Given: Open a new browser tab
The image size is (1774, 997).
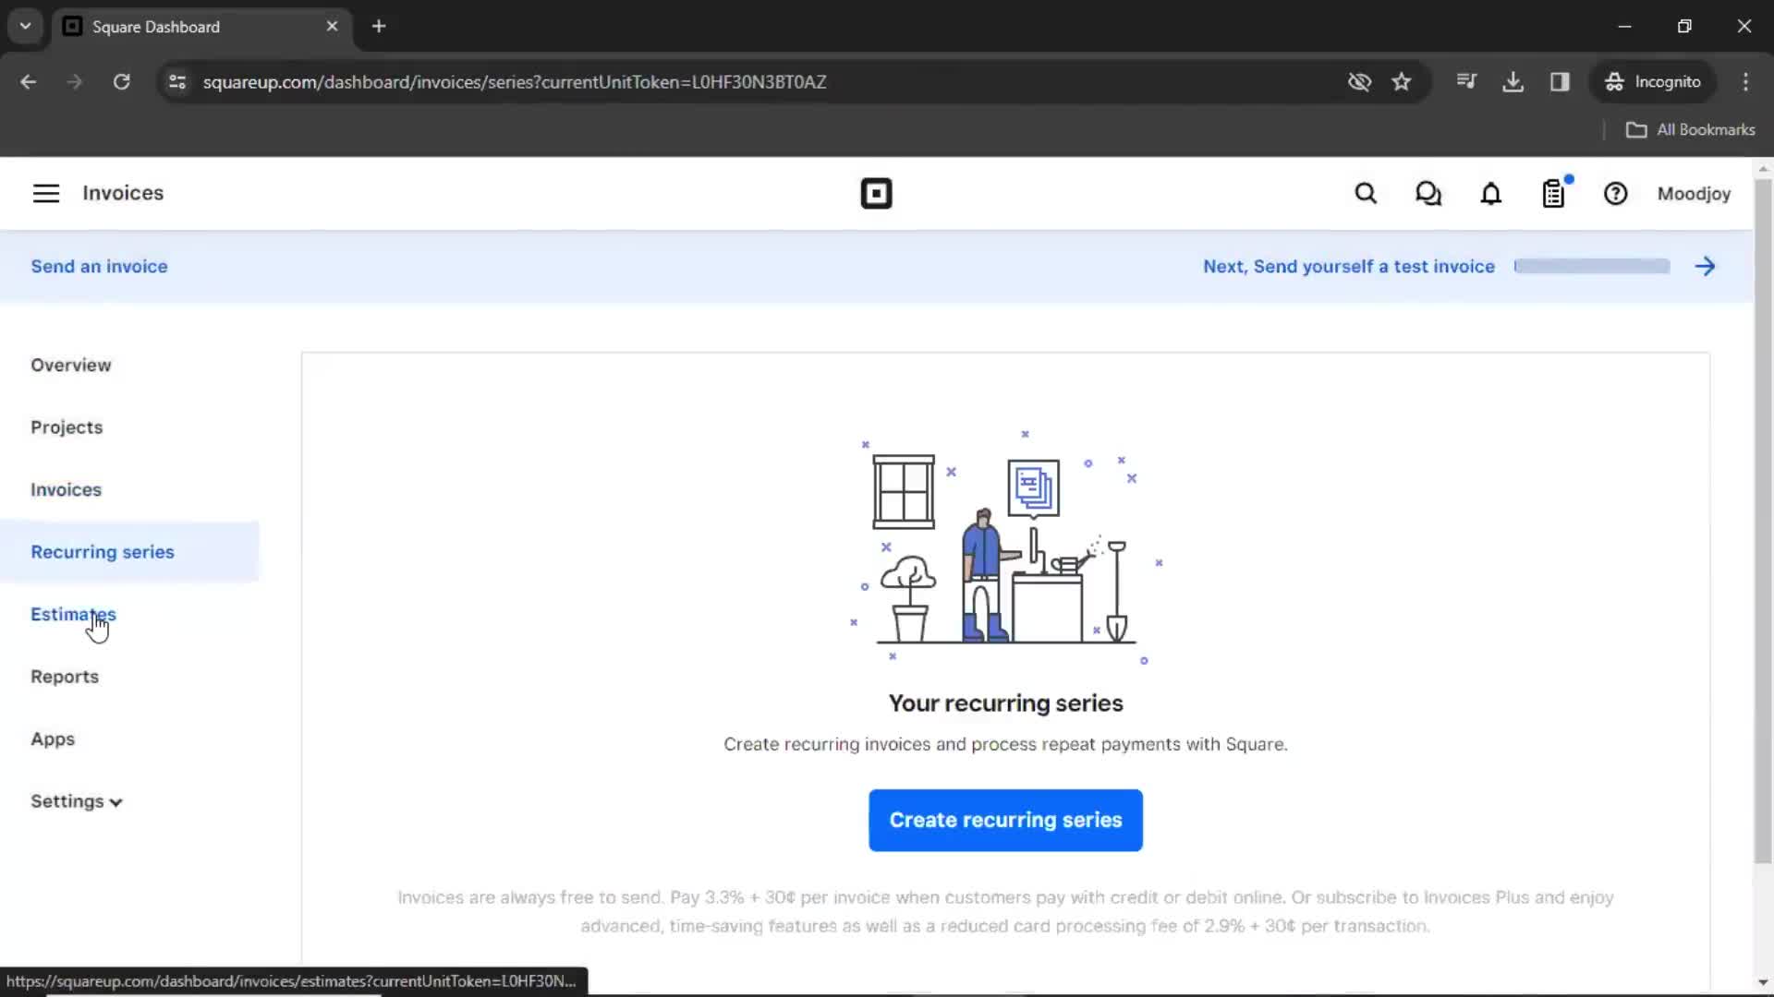Looking at the screenshot, I should (x=378, y=27).
